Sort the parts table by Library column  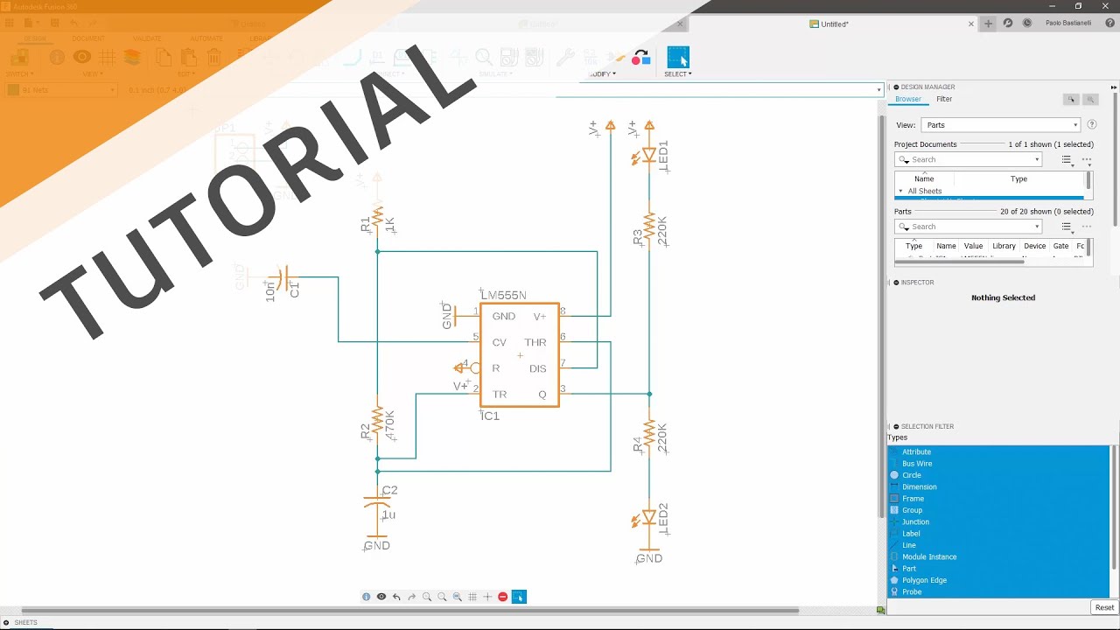1004,247
